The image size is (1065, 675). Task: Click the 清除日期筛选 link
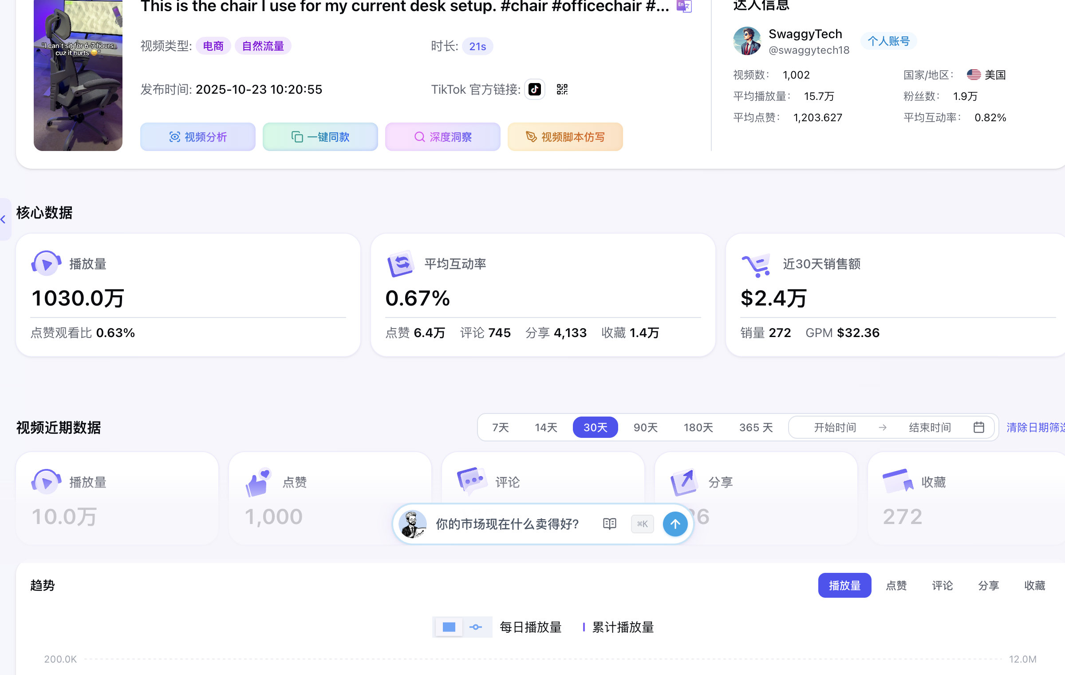click(1036, 427)
